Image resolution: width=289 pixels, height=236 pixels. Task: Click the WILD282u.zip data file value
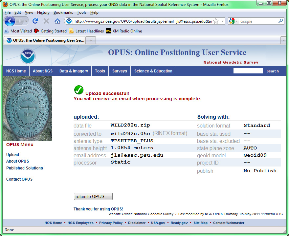(130, 125)
